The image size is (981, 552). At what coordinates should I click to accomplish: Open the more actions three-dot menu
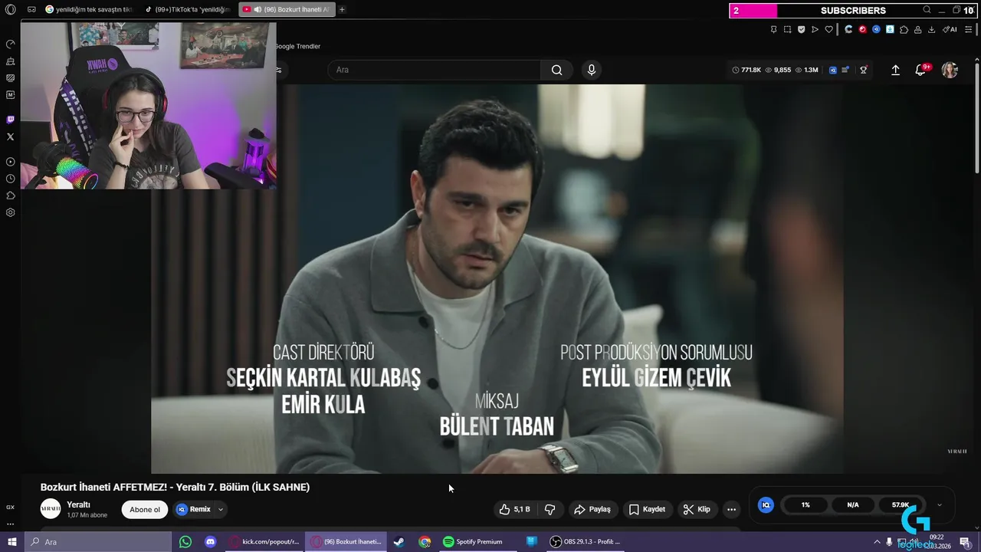click(731, 509)
